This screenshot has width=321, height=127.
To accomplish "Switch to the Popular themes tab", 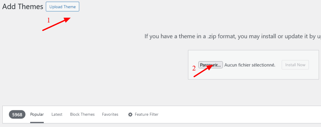I will (x=37, y=114).
